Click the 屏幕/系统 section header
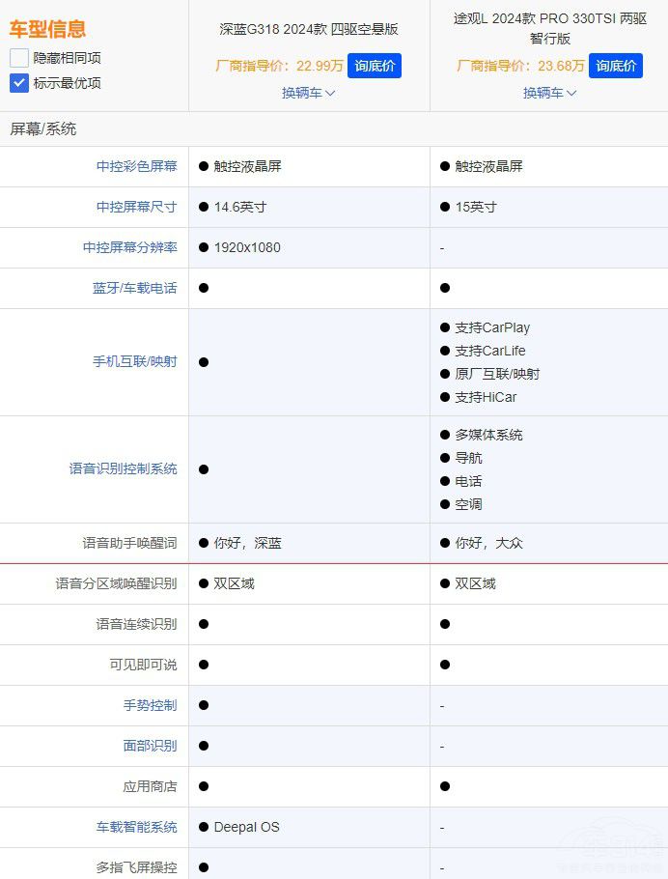668x879 pixels. click(x=43, y=128)
